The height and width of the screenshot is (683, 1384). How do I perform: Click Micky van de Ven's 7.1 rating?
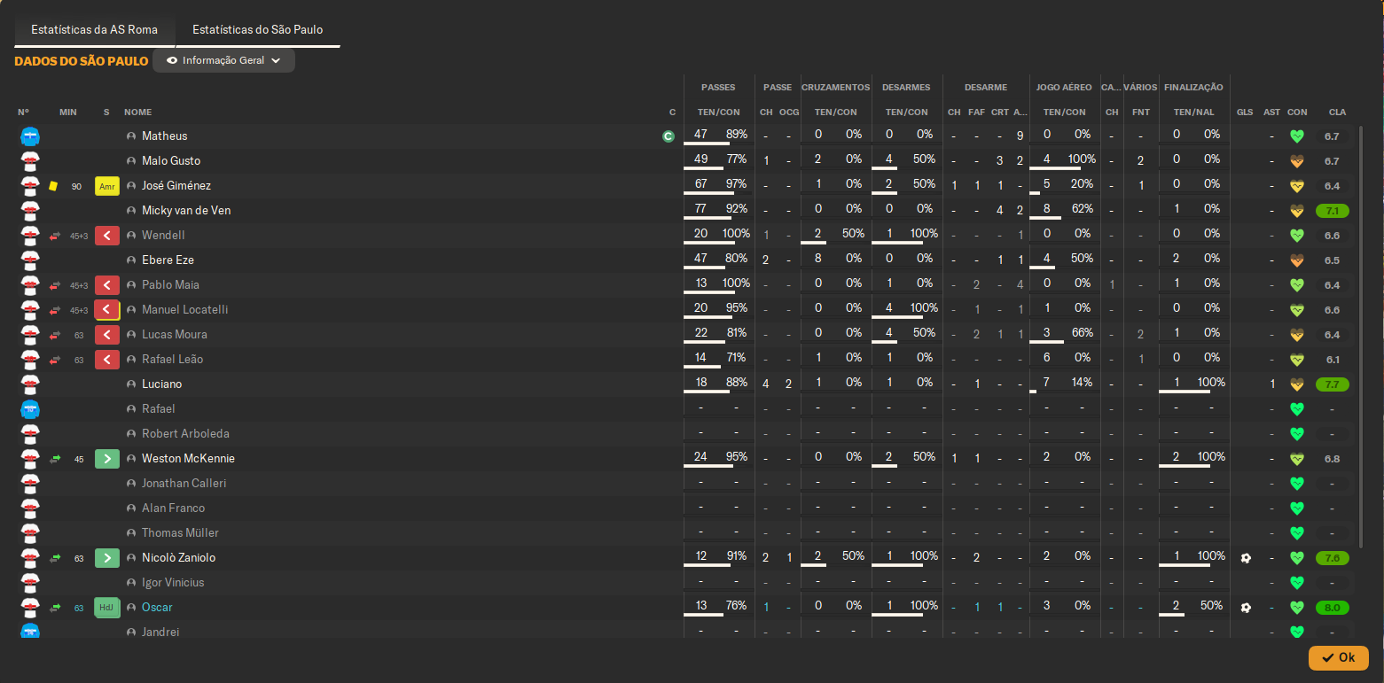tap(1332, 211)
